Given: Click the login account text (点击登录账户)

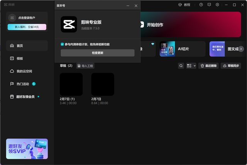Looking at the screenshot, I should pyautogui.click(x=27, y=18).
